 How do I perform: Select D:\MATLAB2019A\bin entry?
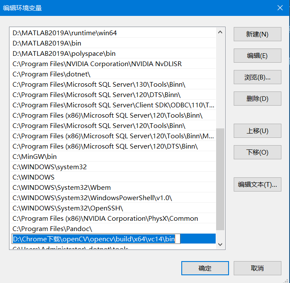pos(113,43)
